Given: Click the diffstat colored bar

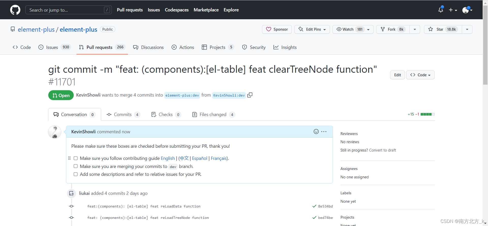Looking at the screenshot, I should click(428, 114).
